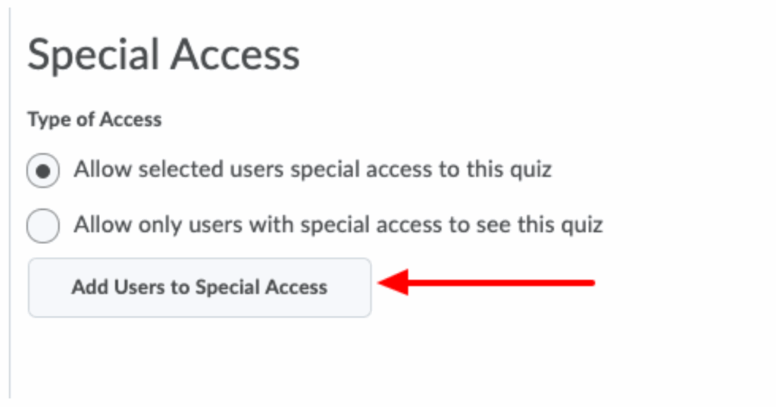Click the word 'Type' in the section label
Viewport: 776px width, 407px height.
pos(44,120)
